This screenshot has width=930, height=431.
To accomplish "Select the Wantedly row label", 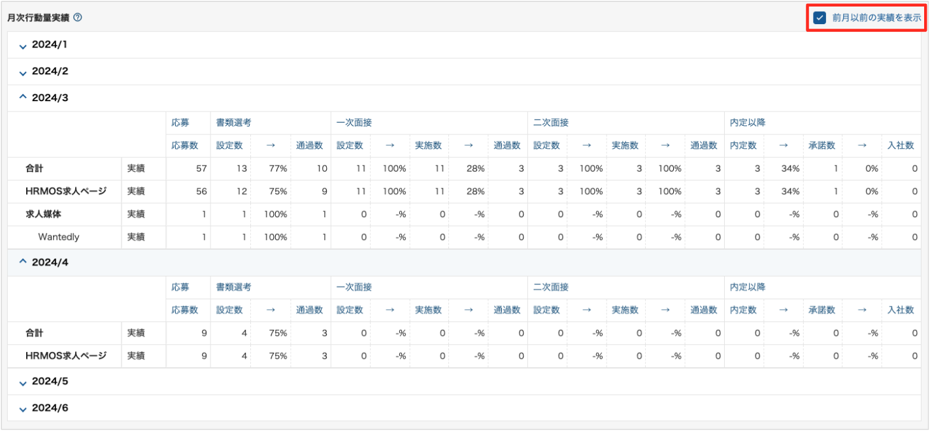I will tap(59, 237).
